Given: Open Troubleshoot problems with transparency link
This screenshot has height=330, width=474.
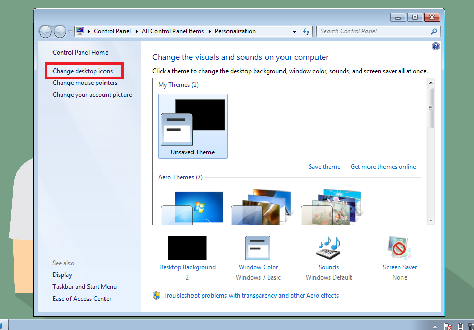Looking at the screenshot, I should coord(251,296).
